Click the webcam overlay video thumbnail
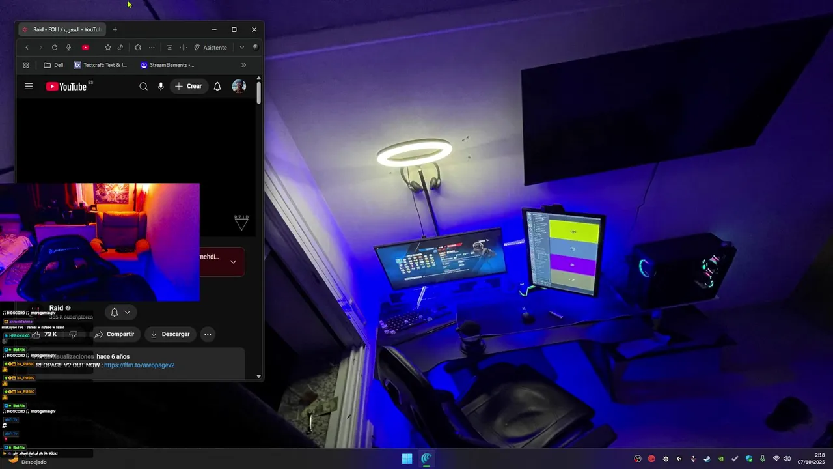The image size is (833, 469). (x=100, y=242)
